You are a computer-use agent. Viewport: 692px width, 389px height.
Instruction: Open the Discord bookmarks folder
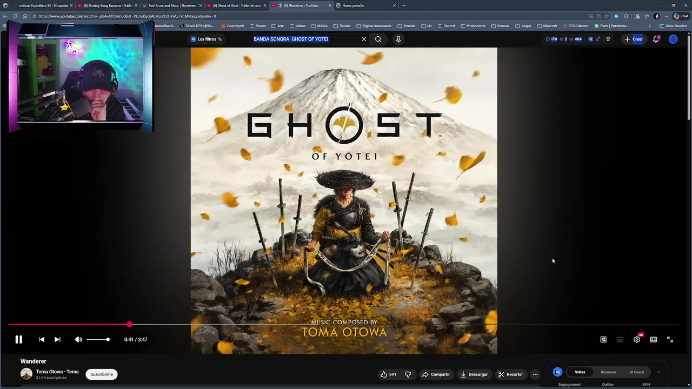[x=447, y=26]
